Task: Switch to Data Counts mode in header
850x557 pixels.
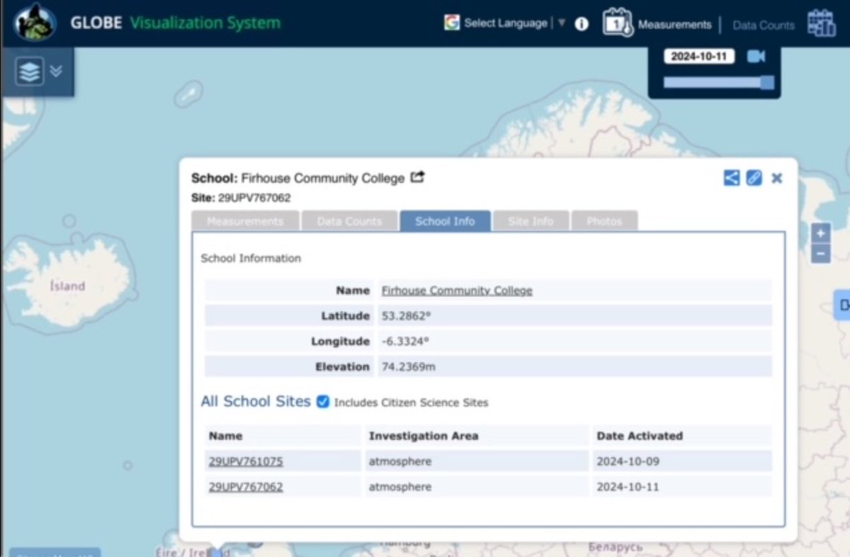Action: click(764, 26)
